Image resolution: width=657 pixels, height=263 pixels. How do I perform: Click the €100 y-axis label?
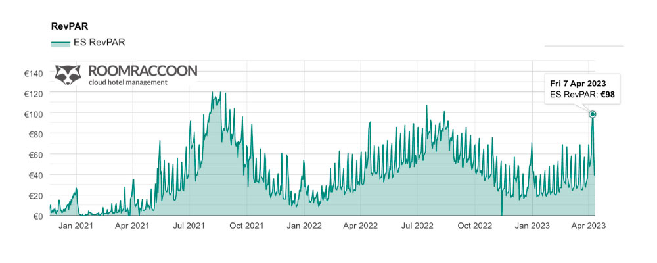34,114
